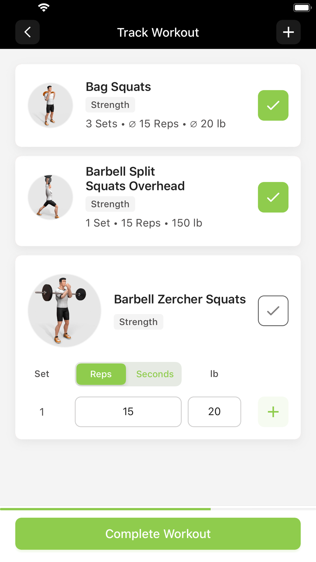Screen dimensions: 316x562
Task: Mark Barbell Zercher Squats as done
Action: coord(273,311)
